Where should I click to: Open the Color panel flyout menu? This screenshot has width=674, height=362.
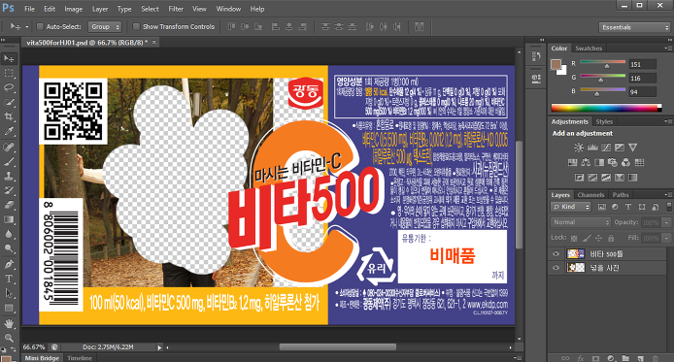click(667, 49)
